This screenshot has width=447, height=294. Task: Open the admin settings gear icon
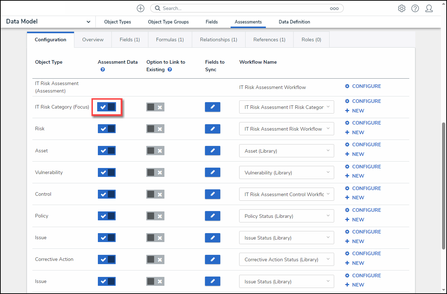401,8
